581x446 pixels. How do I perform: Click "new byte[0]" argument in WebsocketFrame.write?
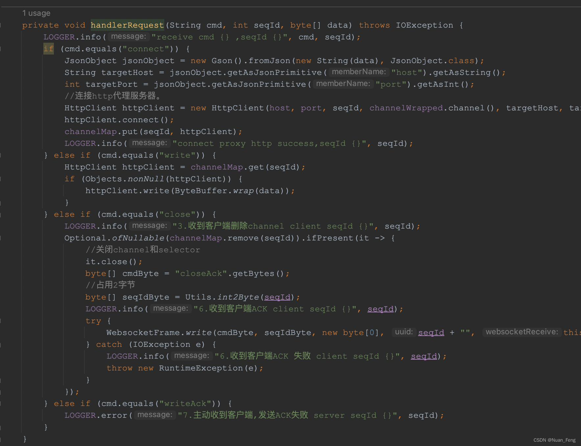(x=351, y=333)
